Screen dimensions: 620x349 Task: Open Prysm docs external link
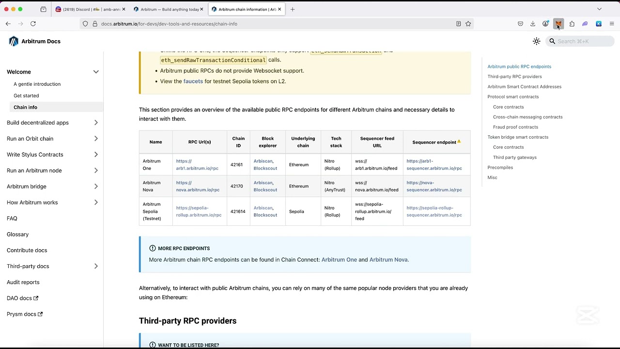click(25, 314)
